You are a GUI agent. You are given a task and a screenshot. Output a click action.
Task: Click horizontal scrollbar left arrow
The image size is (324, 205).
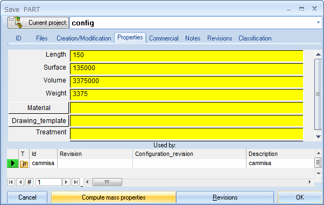[x=87, y=182]
